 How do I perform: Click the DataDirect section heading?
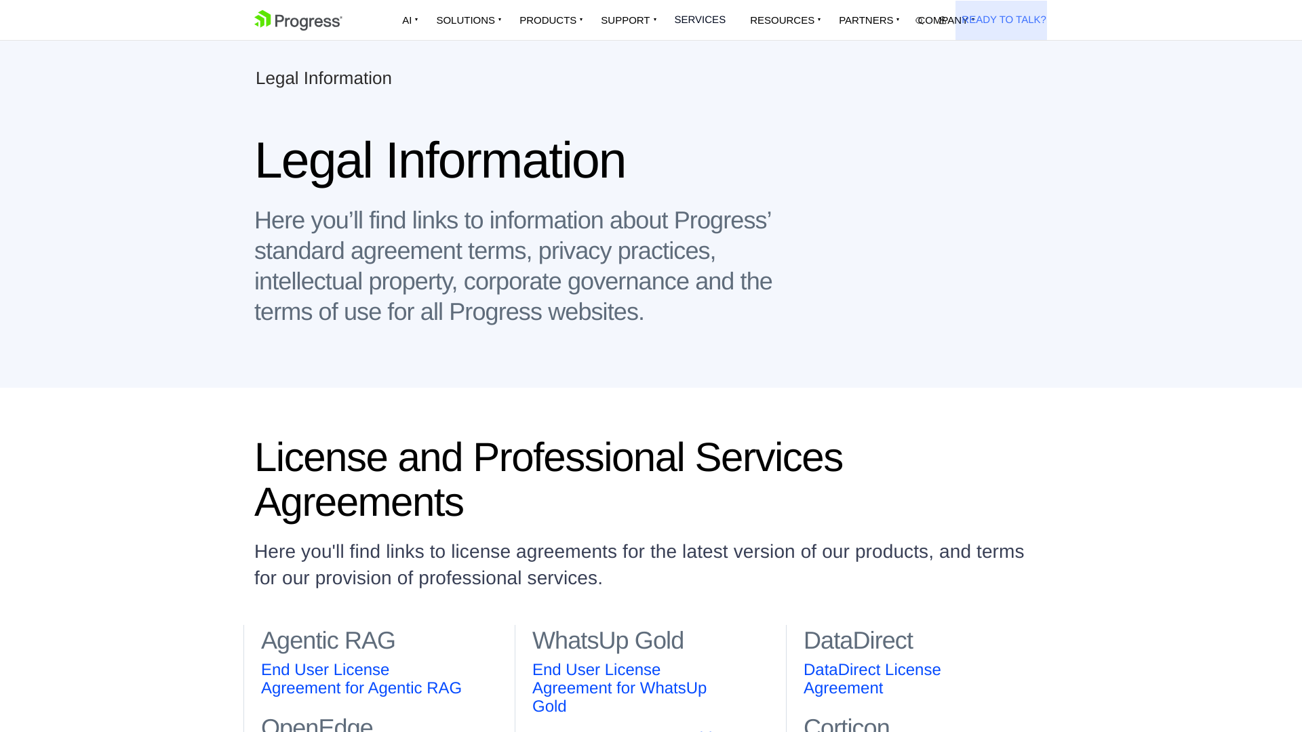point(858,640)
